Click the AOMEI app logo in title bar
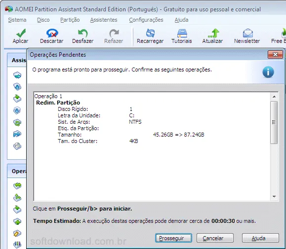Viewport: 286px width, 249px height. pos(9,9)
